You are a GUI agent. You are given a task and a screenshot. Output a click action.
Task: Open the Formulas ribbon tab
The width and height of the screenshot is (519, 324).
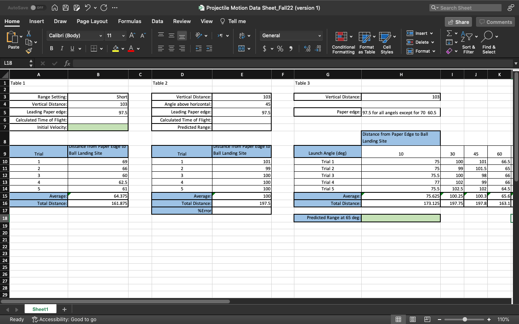130,21
